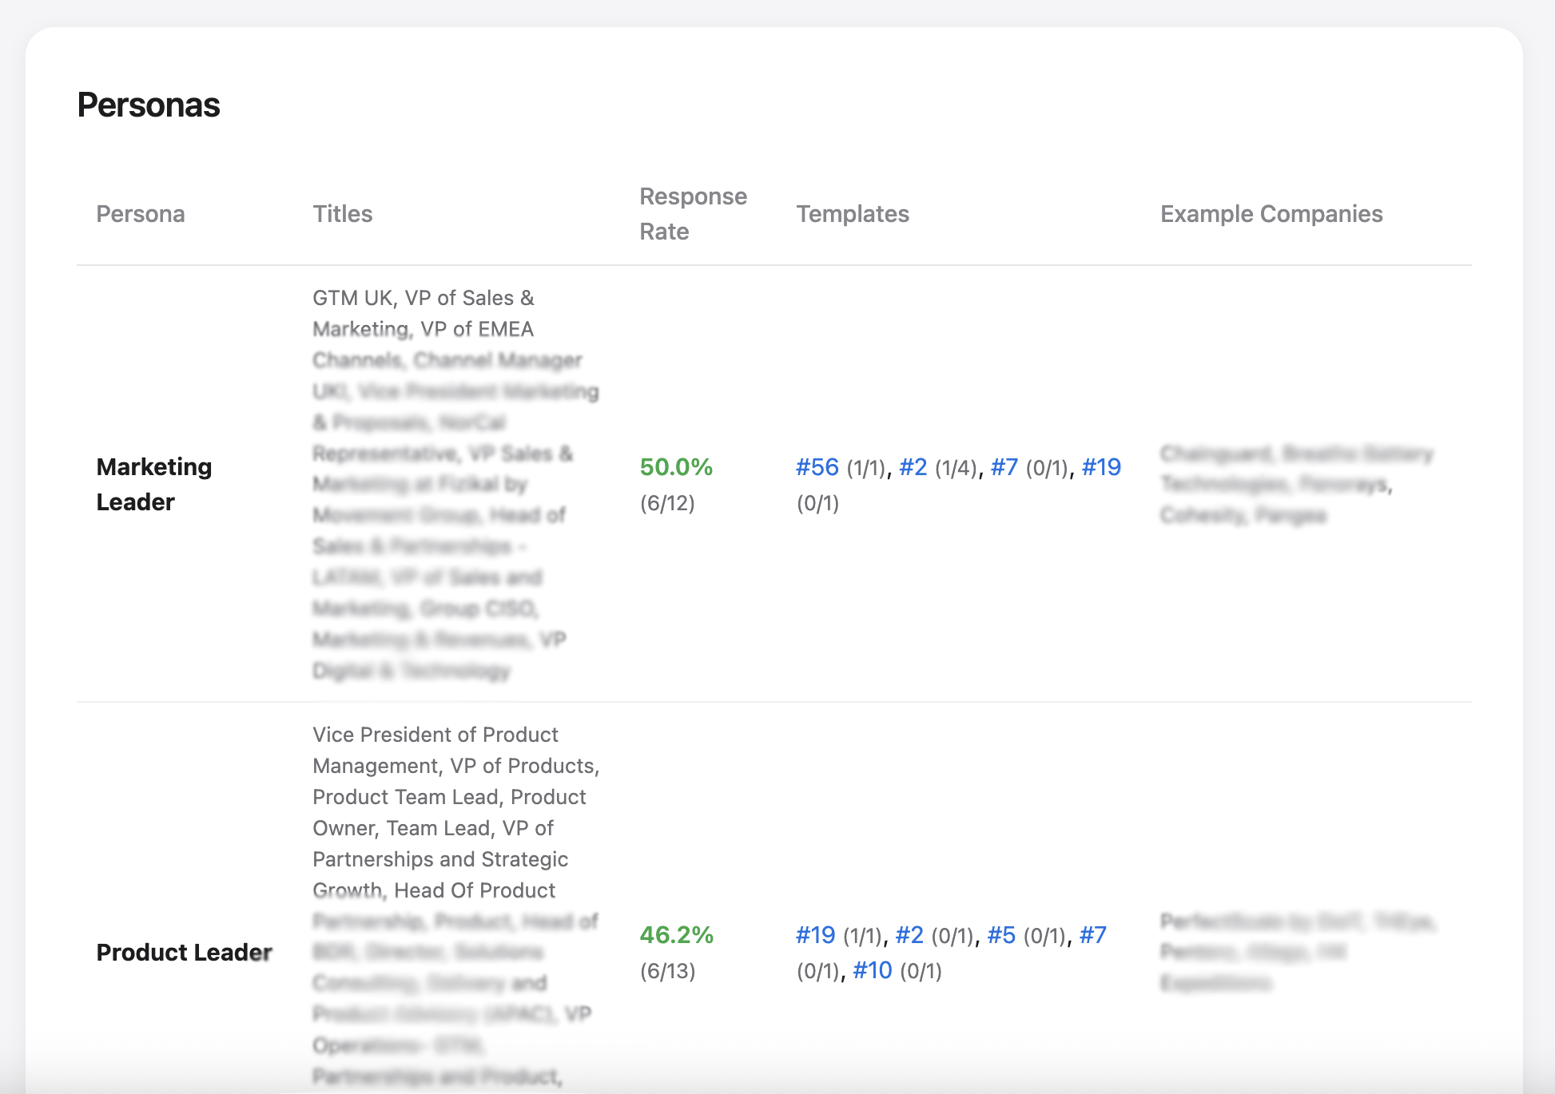The width and height of the screenshot is (1555, 1094).
Task: Click the Product Leader titles list
Action: click(x=456, y=906)
